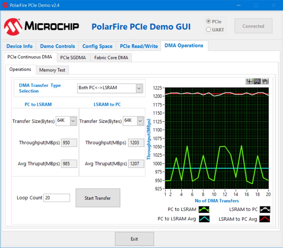Click the PC to LSRAM legend plot icon

coord(204,209)
